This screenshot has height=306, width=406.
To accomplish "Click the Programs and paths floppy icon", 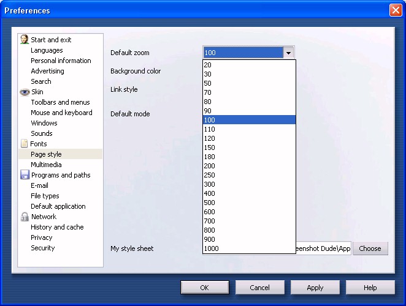I will [25, 175].
